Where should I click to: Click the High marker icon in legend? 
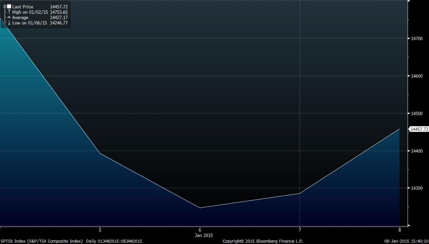pyautogui.click(x=9, y=12)
